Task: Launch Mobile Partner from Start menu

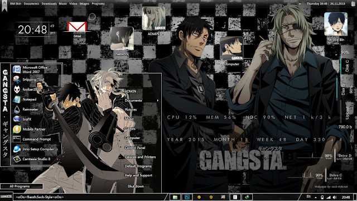Action: [36, 129]
